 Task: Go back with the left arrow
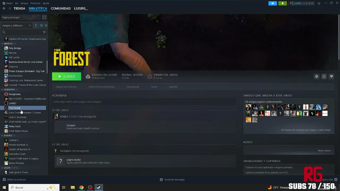click(4, 8)
